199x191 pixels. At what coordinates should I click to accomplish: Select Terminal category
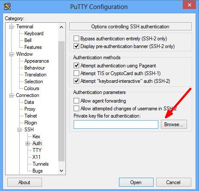25,27
